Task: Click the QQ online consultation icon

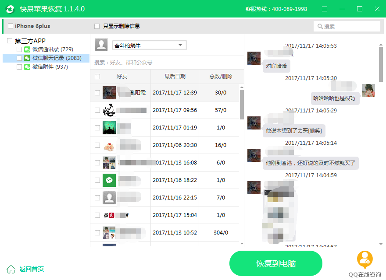Action: point(365,260)
